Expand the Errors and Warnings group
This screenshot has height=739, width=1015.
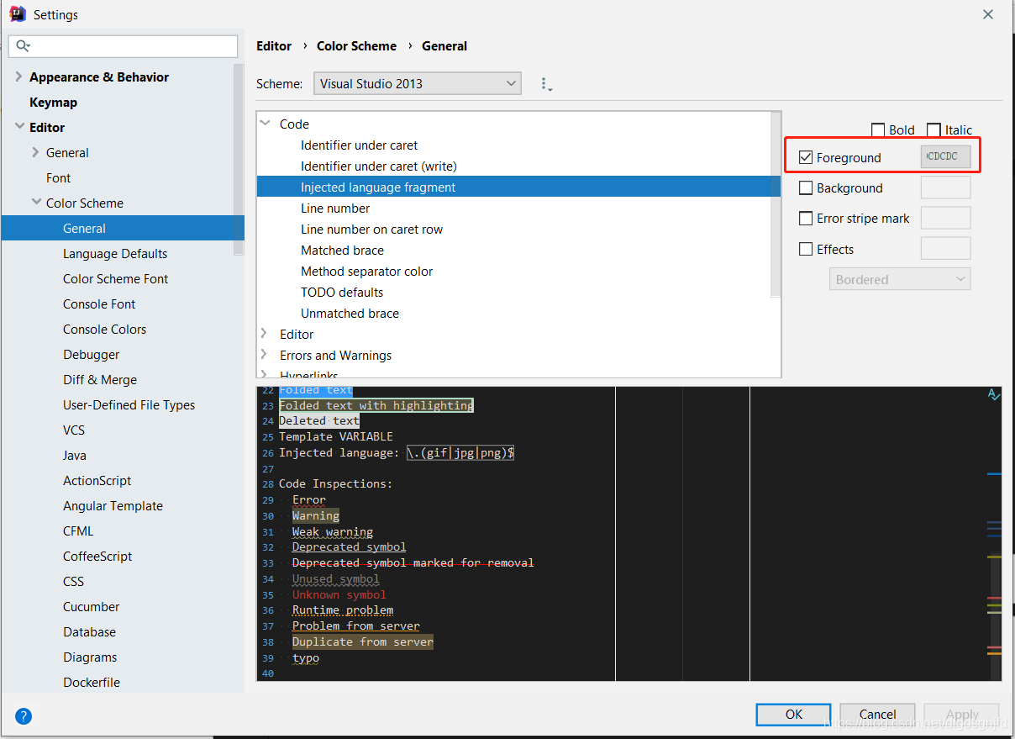pyautogui.click(x=265, y=355)
